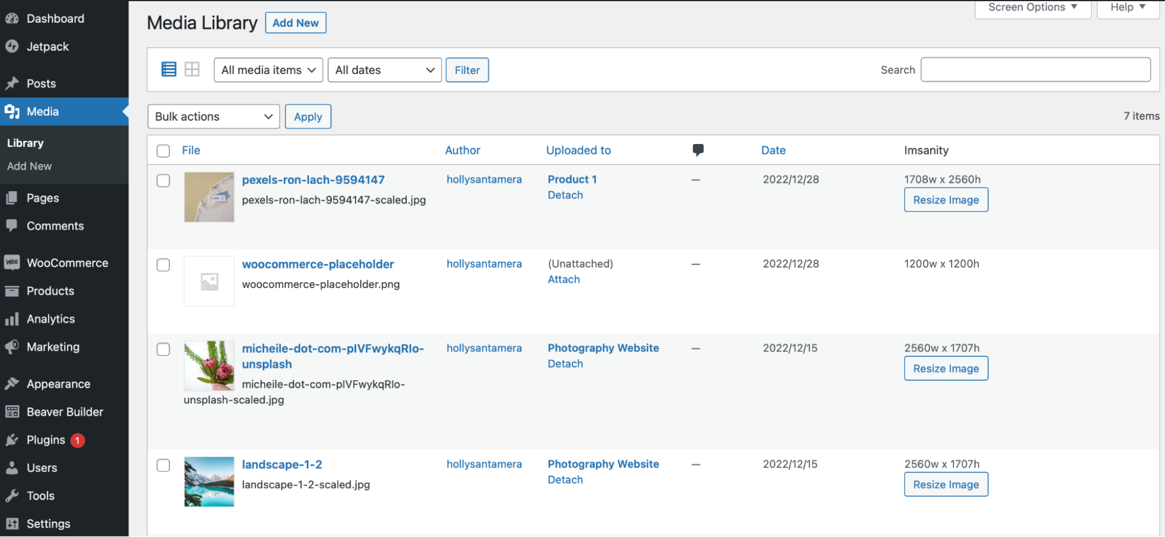
Task: Open WooCommerce sidebar icon
Action: click(12, 263)
